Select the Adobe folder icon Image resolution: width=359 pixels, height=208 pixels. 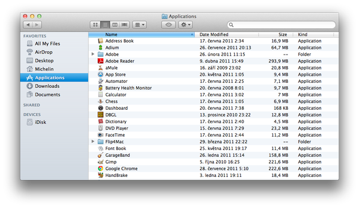[101, 54]
